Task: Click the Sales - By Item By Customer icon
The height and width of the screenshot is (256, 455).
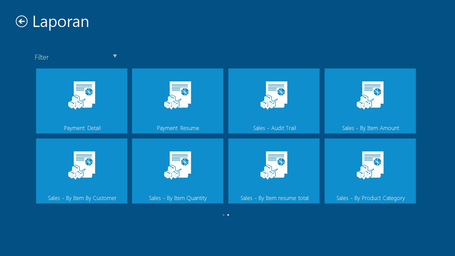Action: (82, 165)
